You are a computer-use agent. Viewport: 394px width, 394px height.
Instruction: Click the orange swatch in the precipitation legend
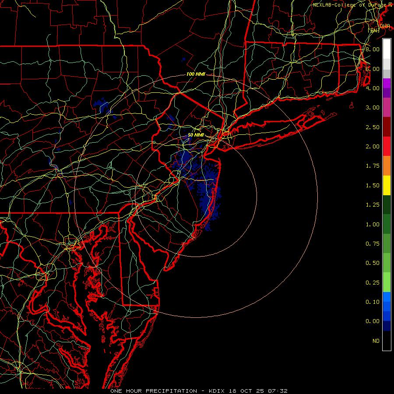click(387, 165)
